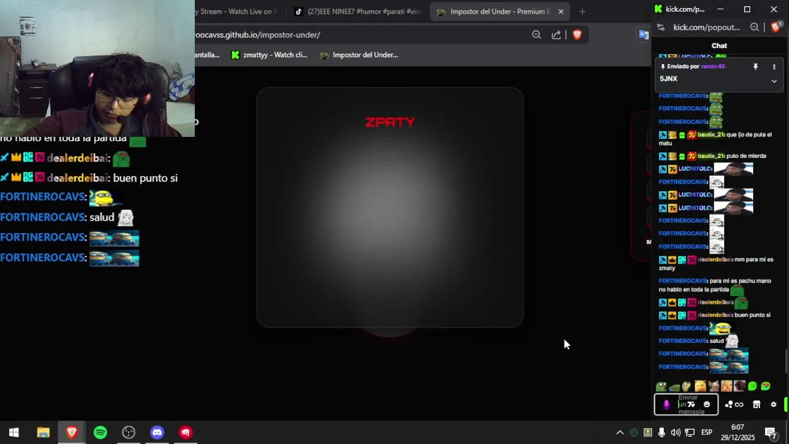Click the zoom icon in Kick popout window
789x444 pixels.
pyautogui.click(x=754, y=27)
